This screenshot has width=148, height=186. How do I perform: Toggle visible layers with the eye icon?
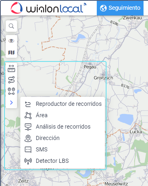point(11,41)
